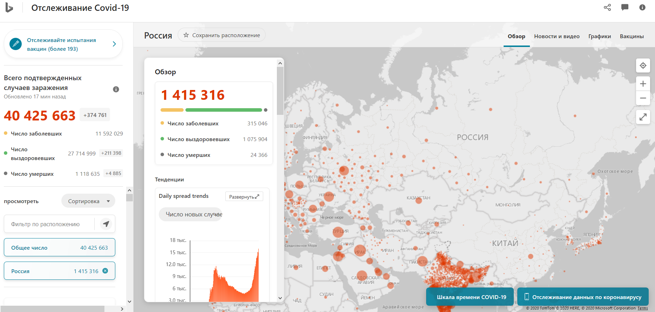Viewport: 655px width, 312px height.
Task: Open the feedback chat icon
Action: [625, 7]
